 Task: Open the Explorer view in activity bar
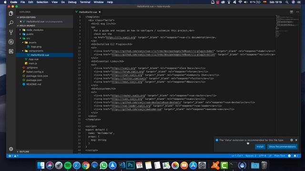click(x=11, y=13)
